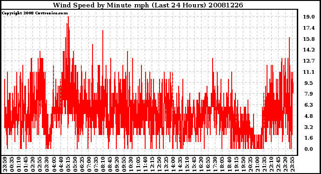Click the y-axis value 6.3

(x=309, y=105)
